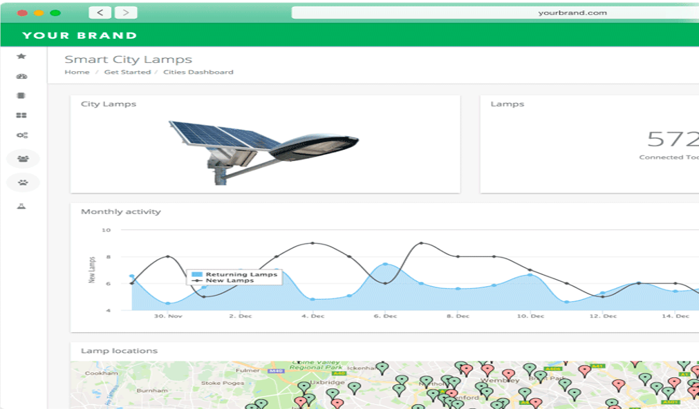The image size is (699, 409).
Task: Click the New Lamps data point above 4. Dec
Action: pyautogui.click(x=313, y=243)
